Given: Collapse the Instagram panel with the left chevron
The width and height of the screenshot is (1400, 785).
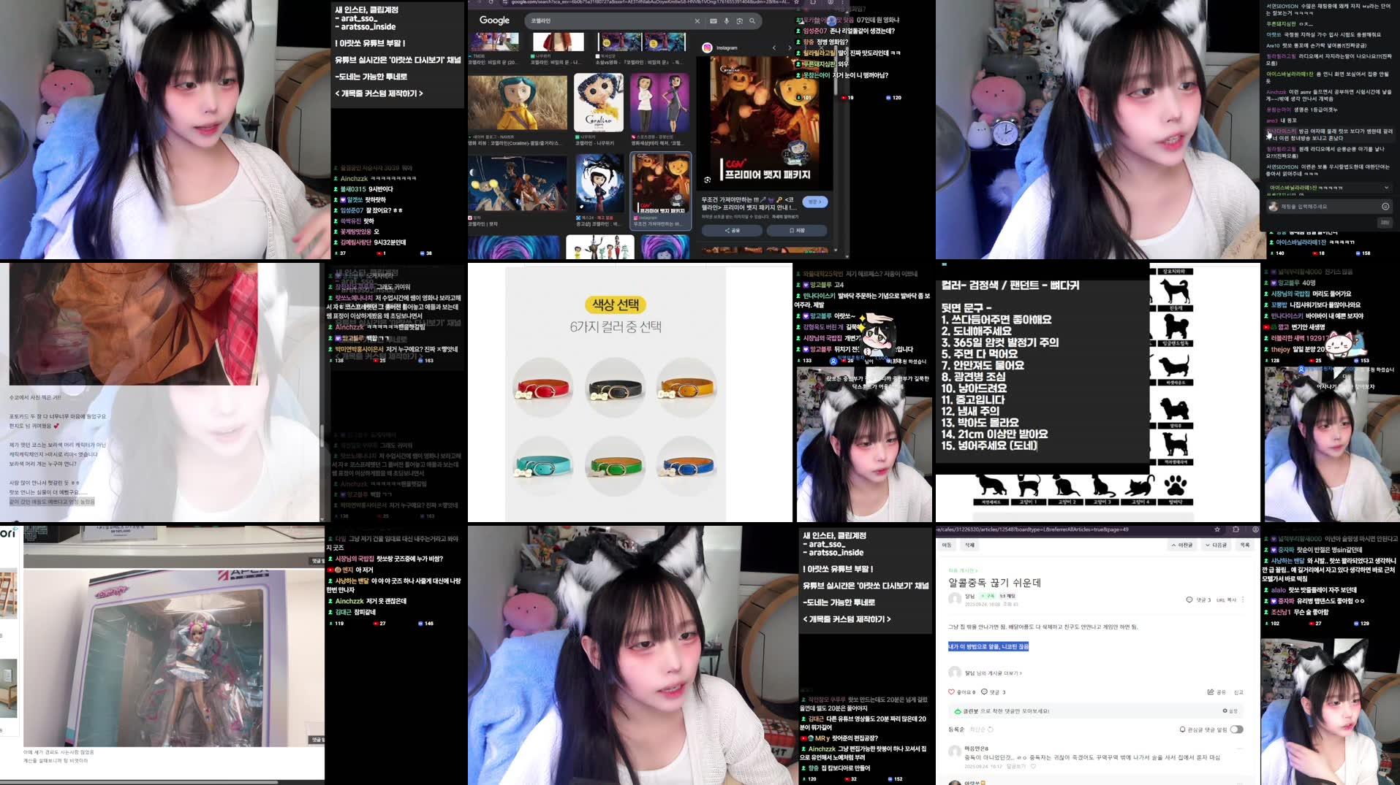Looking at the screenshot, I should (x=774, y=47).
